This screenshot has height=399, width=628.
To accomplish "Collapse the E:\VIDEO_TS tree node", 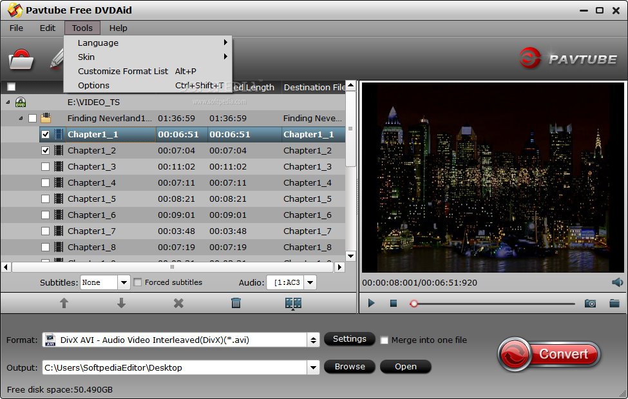I will click(8, 102).
